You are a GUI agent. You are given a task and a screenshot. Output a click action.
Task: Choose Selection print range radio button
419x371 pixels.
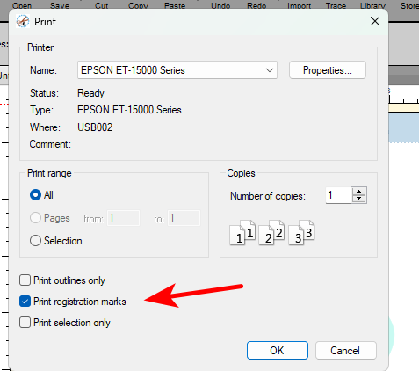point(35,241)
